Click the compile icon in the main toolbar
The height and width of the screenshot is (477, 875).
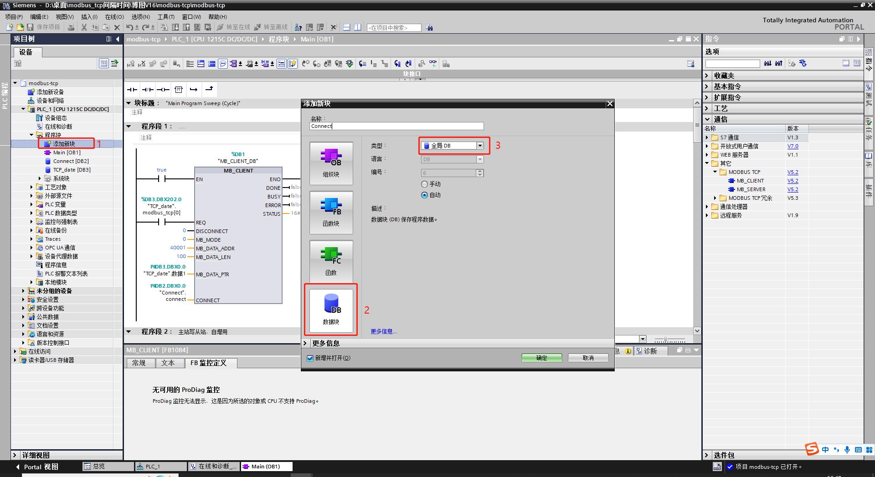pyautogui.click(x=165, y=27)
